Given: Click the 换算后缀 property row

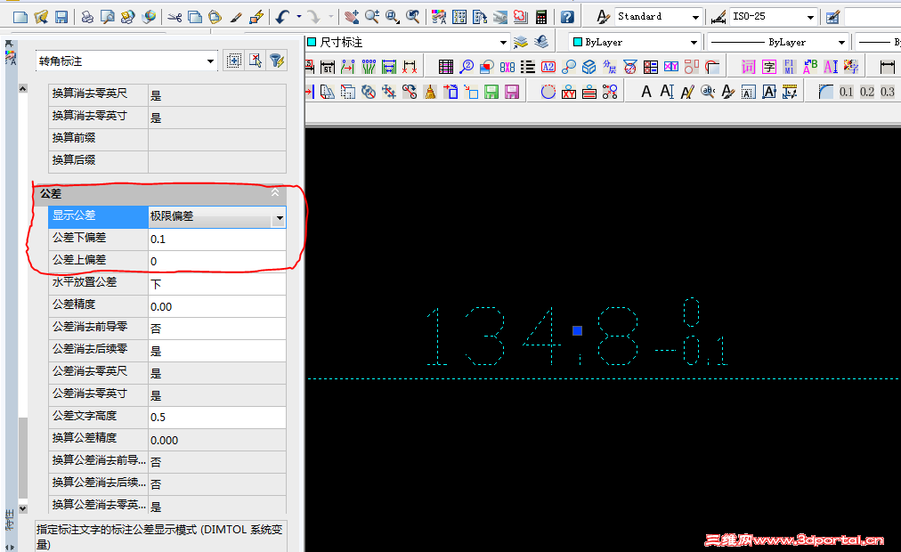Looking at the screenshot, I should (167, 161).
